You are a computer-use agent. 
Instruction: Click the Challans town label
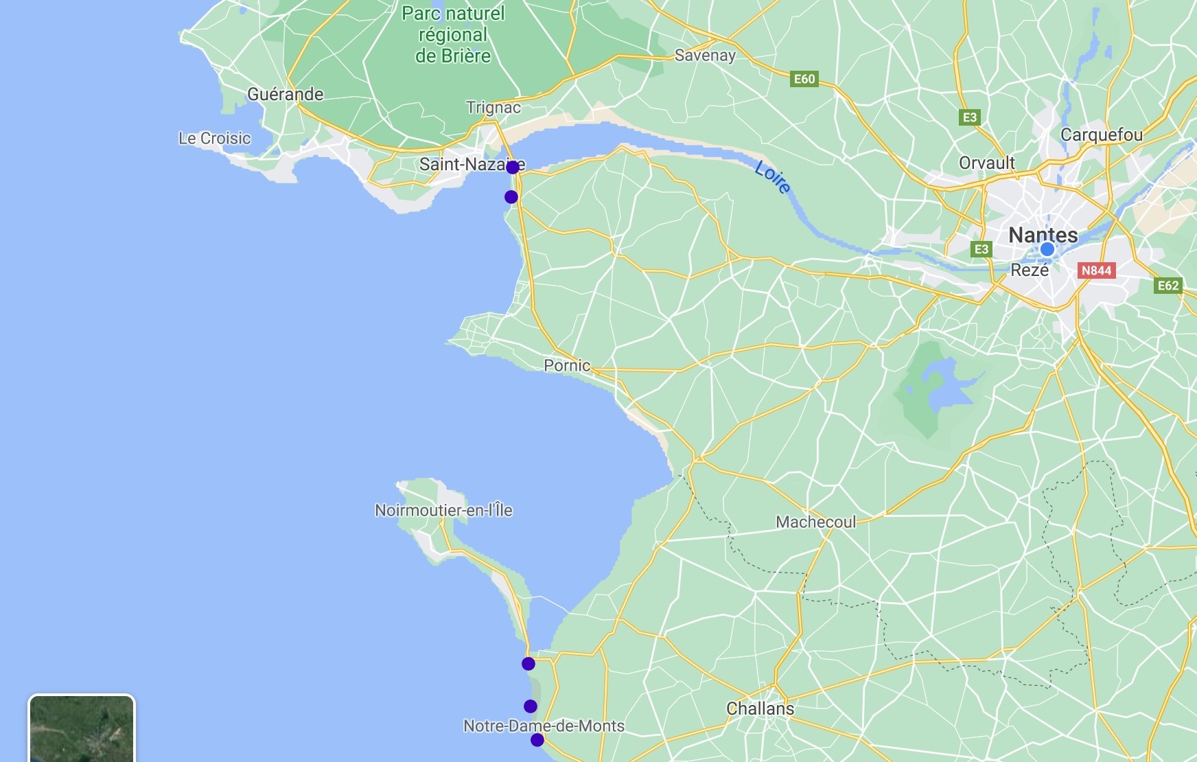click(x=760, y=708)
